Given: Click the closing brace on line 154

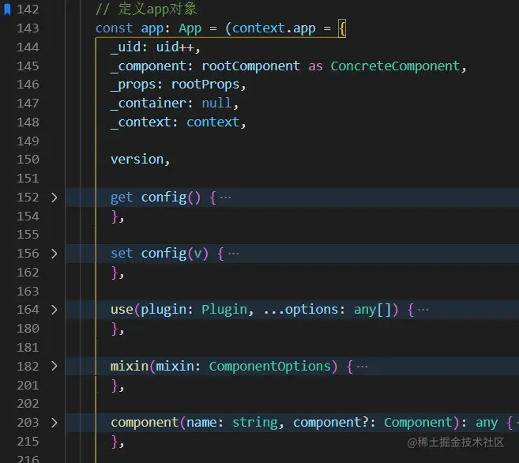Looking at the screenshot, I should click(115, 216).
